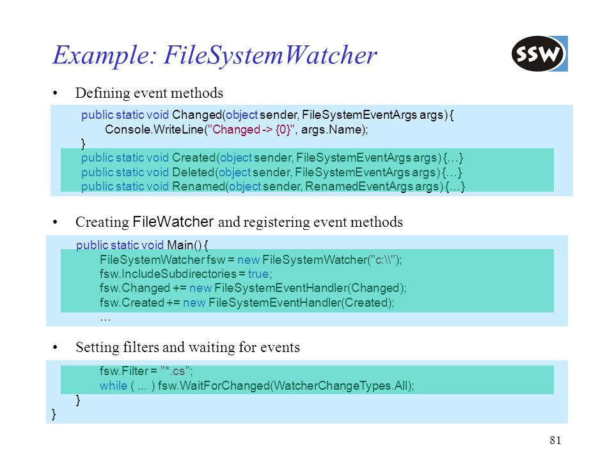Image resolution: width=614 pixels, height=460 pixels.
Task: Click the slide page number 81
Action: tap(555, 440)
